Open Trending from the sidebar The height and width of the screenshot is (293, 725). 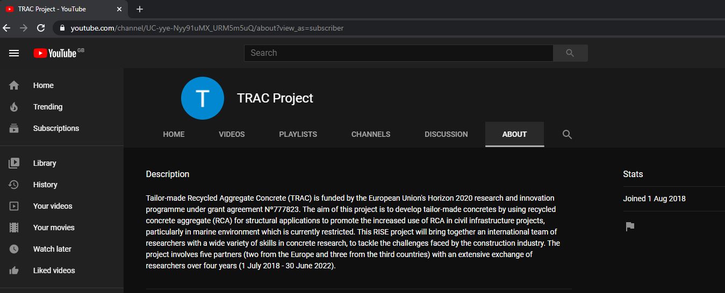tap(47, 107)
